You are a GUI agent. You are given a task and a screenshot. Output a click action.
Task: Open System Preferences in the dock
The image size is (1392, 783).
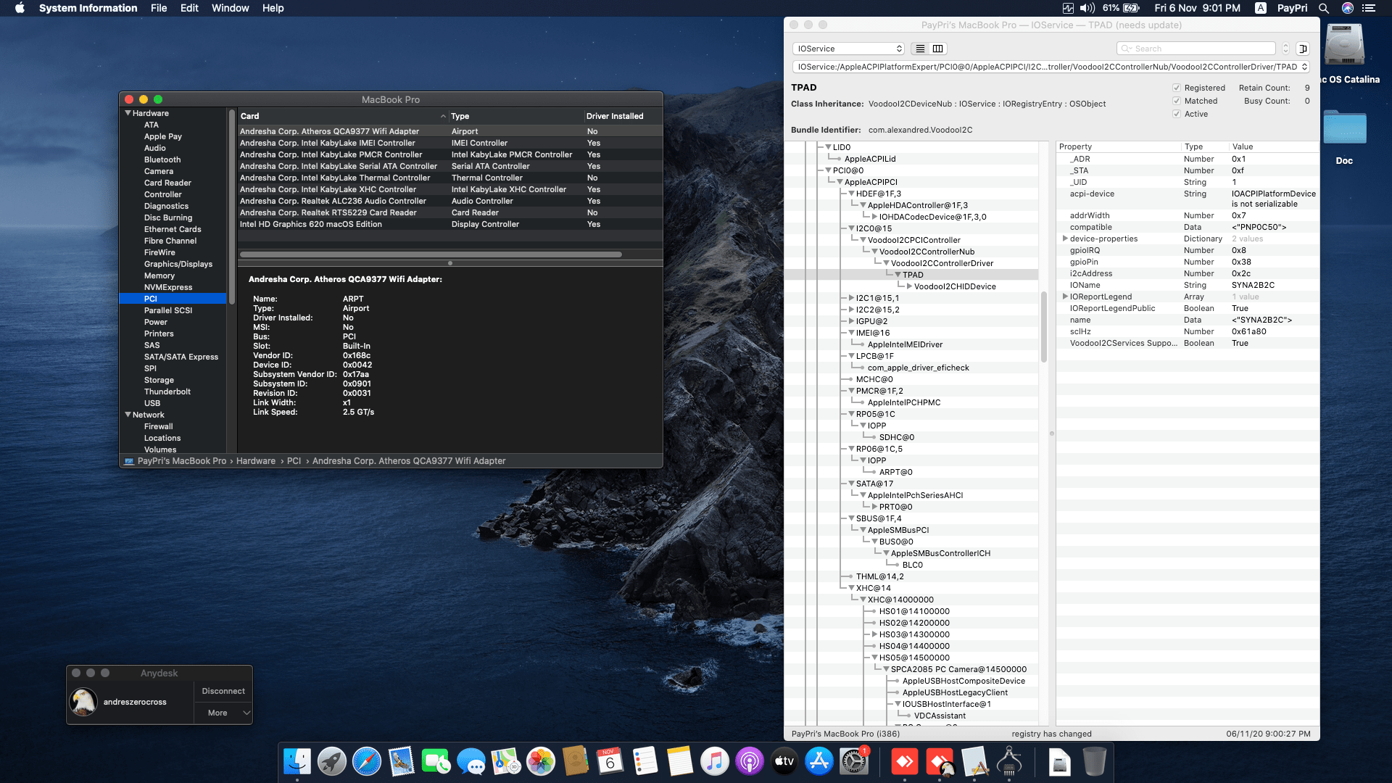pyautogui.click(x=853, y=762)
